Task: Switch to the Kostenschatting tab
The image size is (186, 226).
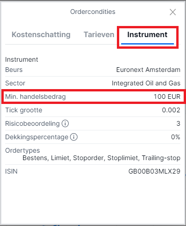Action: pos(41,34)
